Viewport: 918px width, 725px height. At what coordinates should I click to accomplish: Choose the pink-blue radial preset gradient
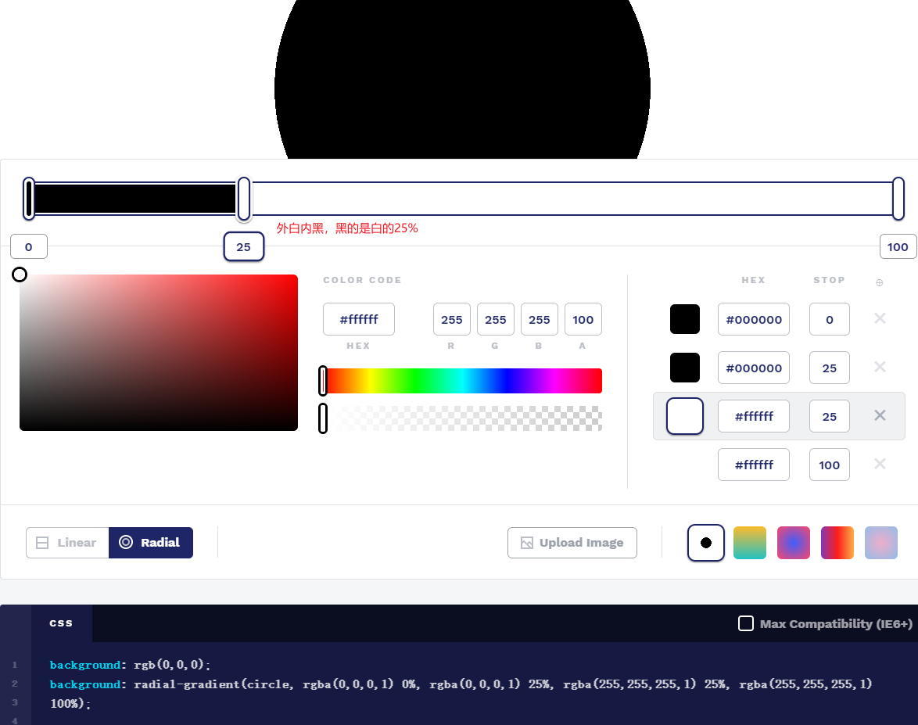(794, 543)
